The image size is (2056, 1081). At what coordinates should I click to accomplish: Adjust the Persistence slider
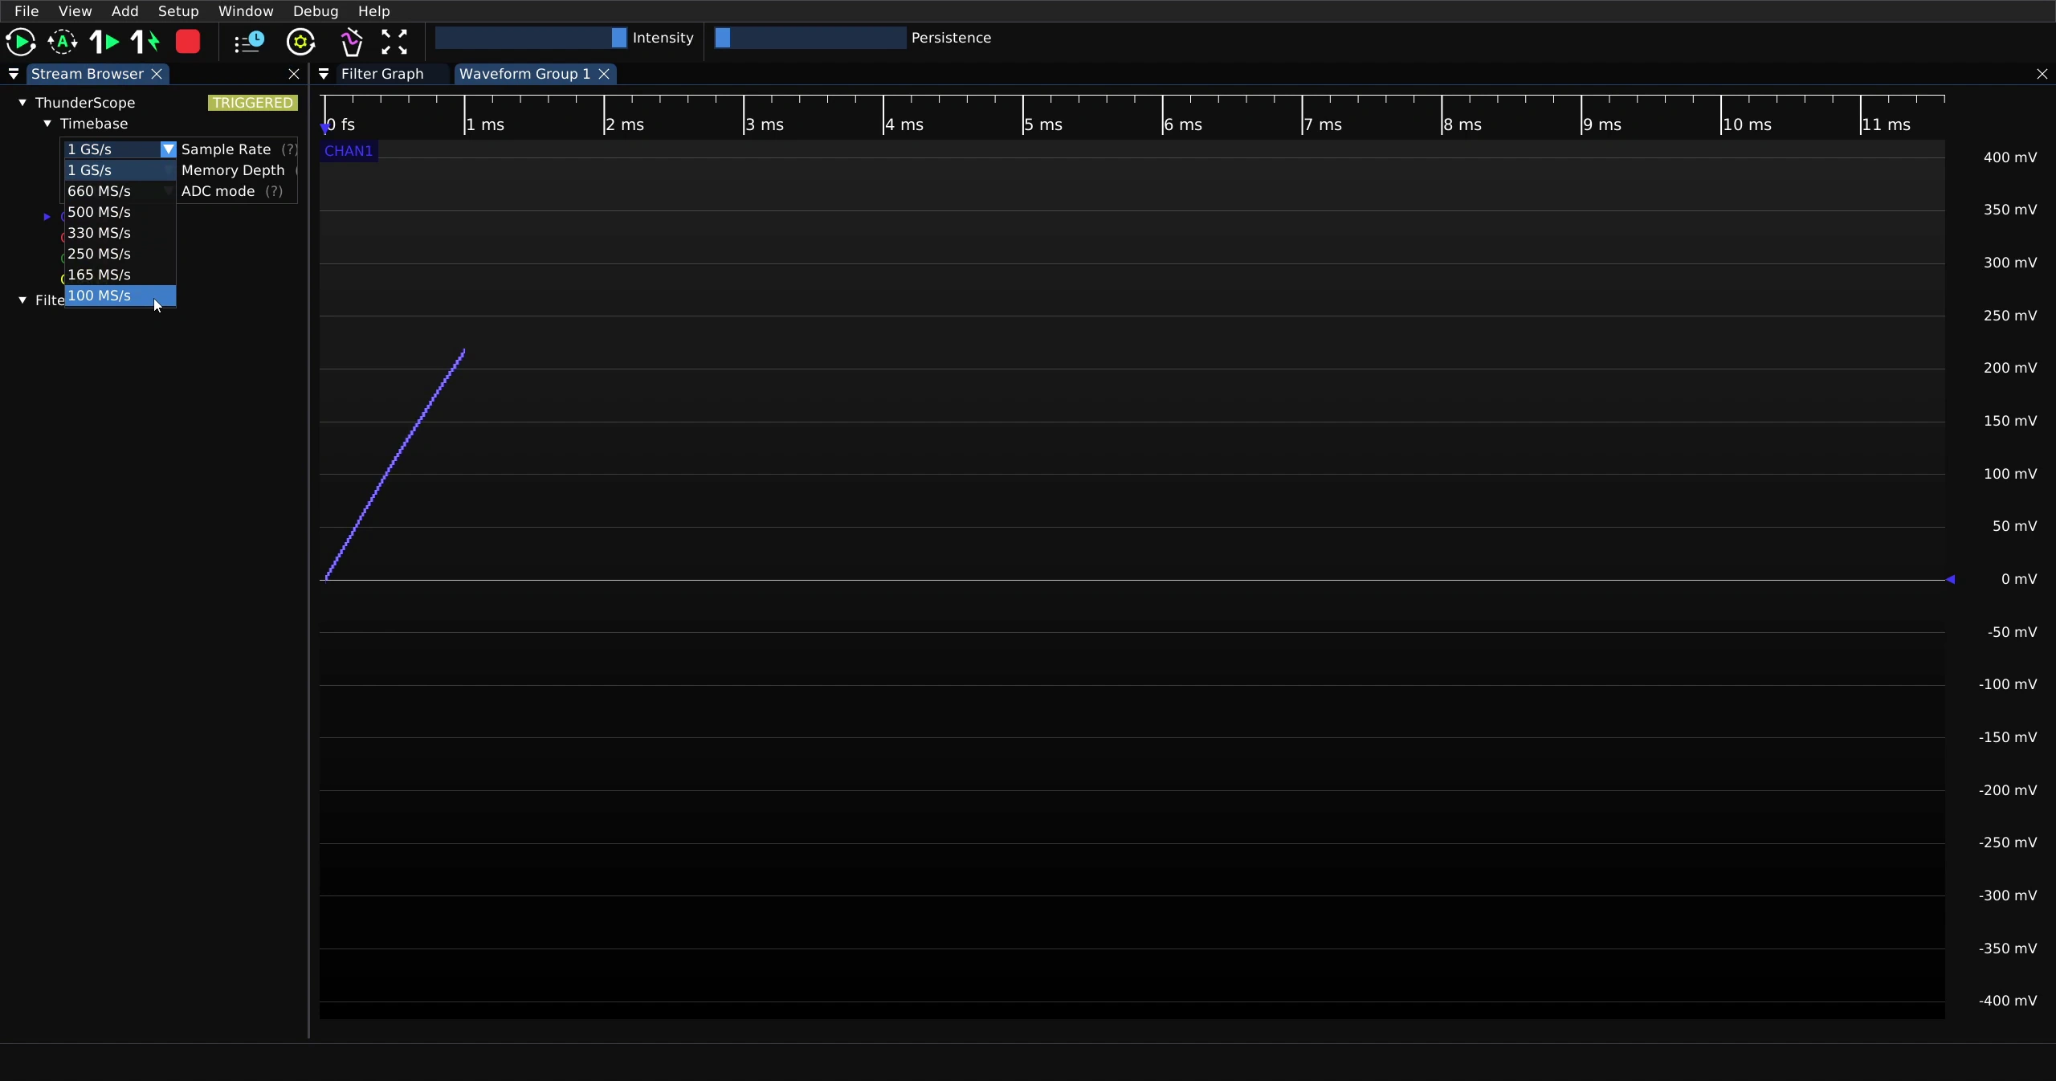(x=810, y=38)
